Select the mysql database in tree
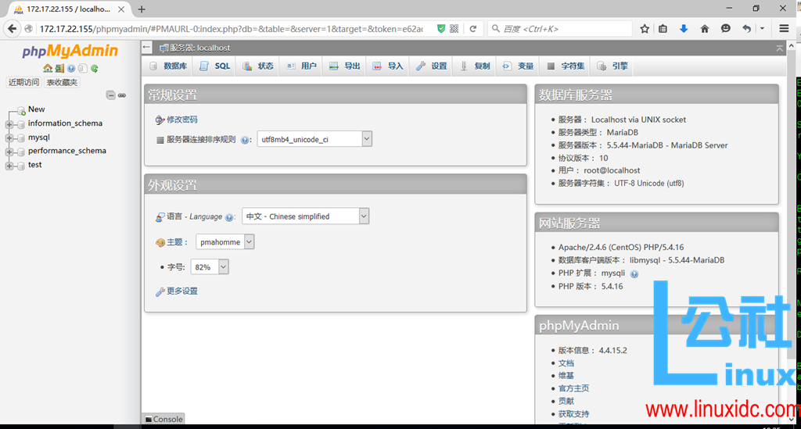Screen dimensions: 801x429 (39, 138)
